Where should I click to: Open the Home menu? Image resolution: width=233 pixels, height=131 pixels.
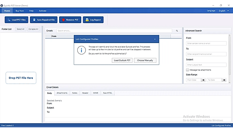click(x=7, y=11)
